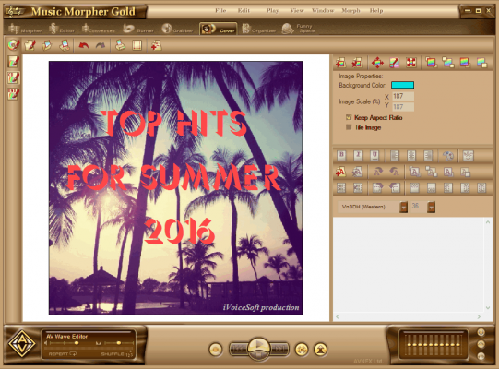Select the Underline text formatting icon
This screenshot has width=499, height=369.
374,155
